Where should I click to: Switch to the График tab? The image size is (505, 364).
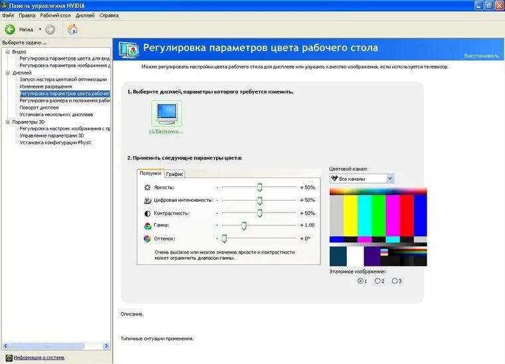tap(175, 174)
